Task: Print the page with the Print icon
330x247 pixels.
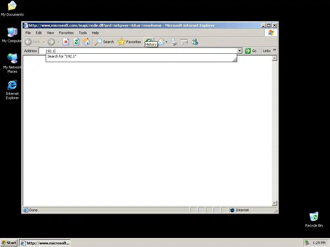Action: [174, 42]
